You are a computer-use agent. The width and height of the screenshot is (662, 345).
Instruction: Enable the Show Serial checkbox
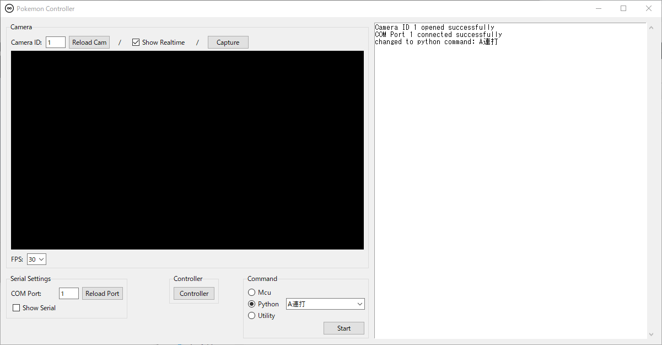[16, 307]
